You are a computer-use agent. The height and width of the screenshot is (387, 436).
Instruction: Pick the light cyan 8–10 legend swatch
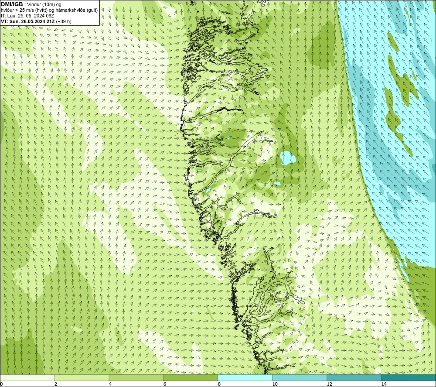click(245, 377)
